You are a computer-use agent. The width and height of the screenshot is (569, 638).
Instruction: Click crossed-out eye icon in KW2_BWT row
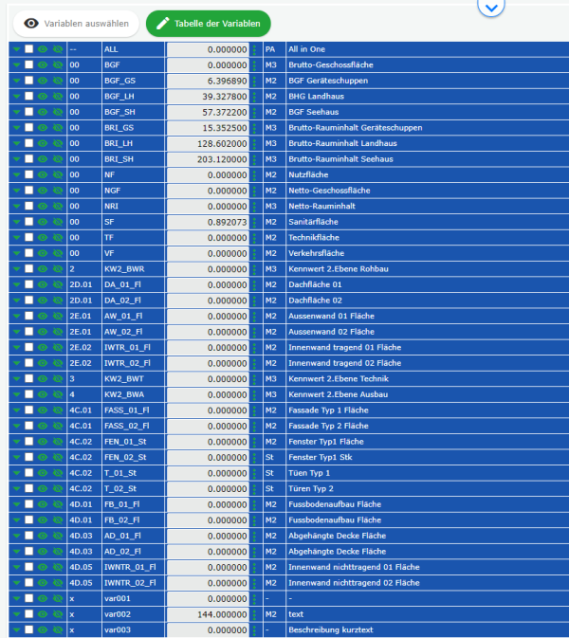(x=58, y=378)
